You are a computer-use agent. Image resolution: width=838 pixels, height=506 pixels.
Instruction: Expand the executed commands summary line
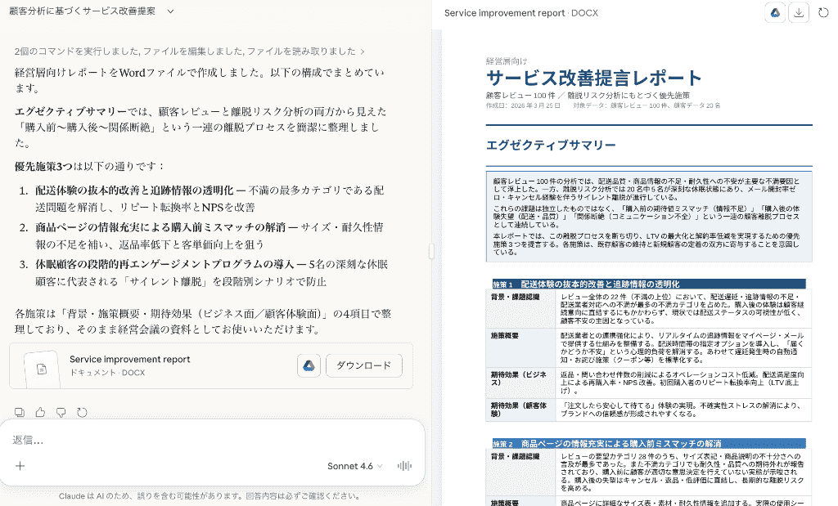click(189, 51)
